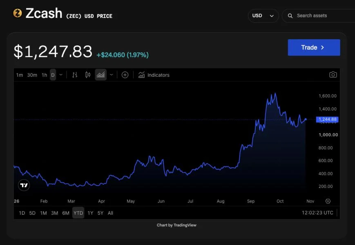Click the +$24.060 (1.97%) change text

pyautogui.click(x=123, y=55)
